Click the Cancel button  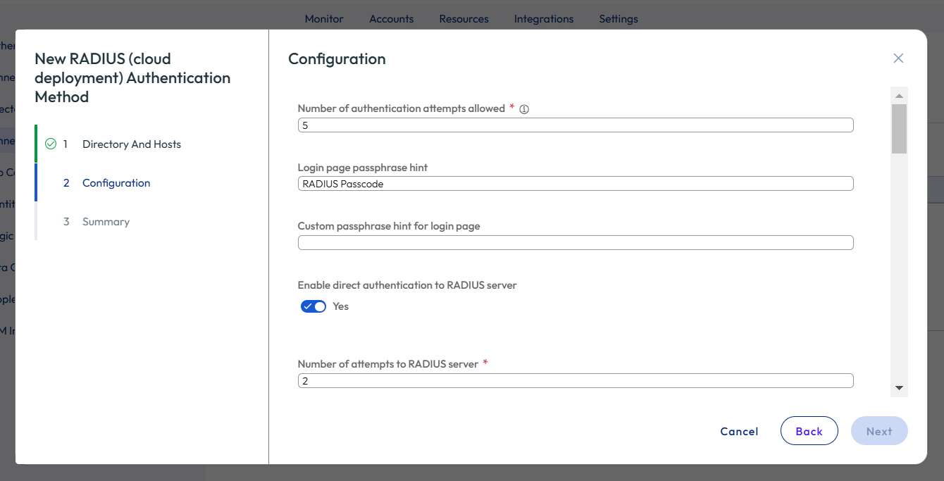(x=739, y=432)
